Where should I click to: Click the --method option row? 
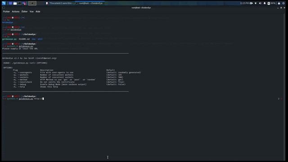(68, 80)
